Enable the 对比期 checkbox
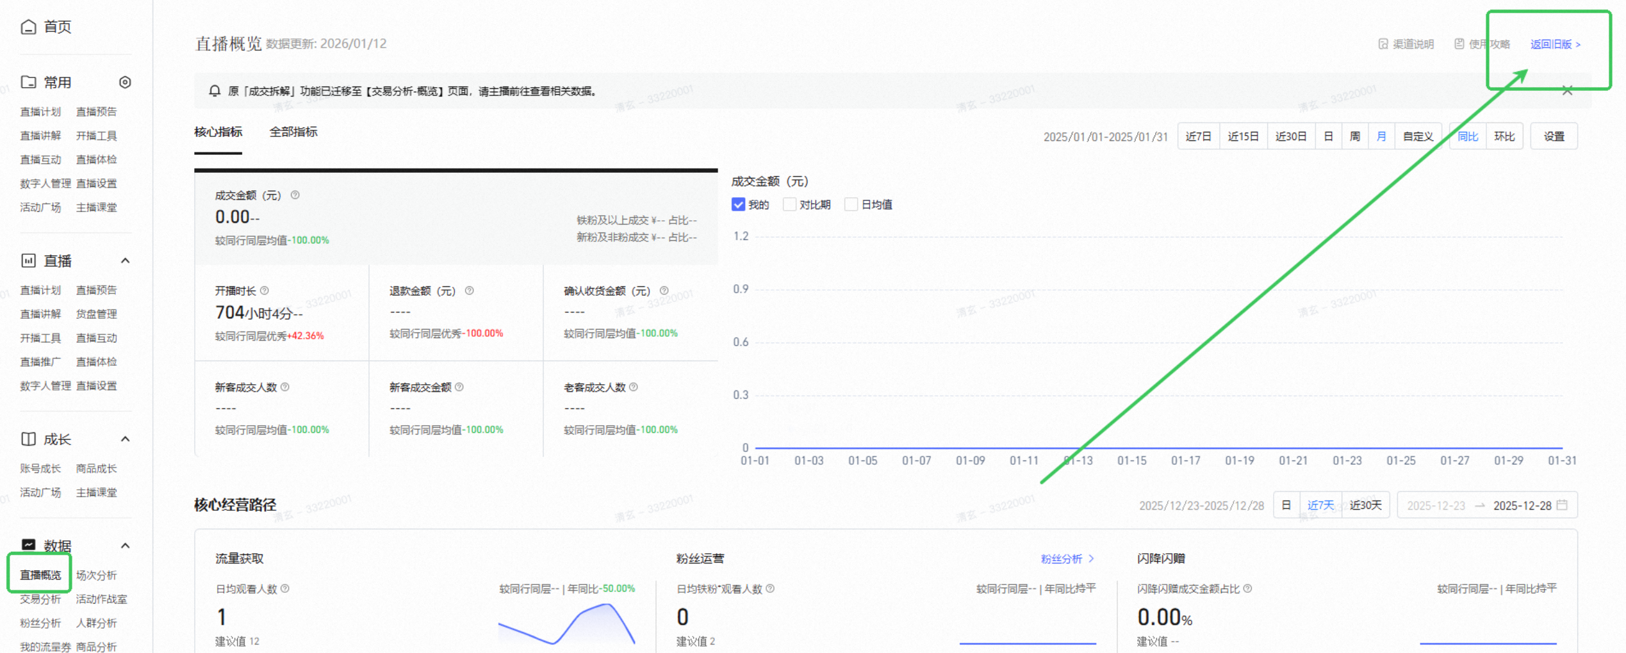This screenshot has height=653, width=1626. click(789, 205)
